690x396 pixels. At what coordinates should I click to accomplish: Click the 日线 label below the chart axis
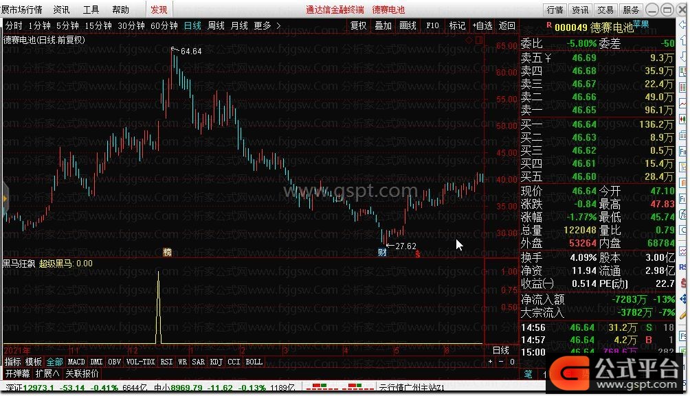click(x=501, y=350)
